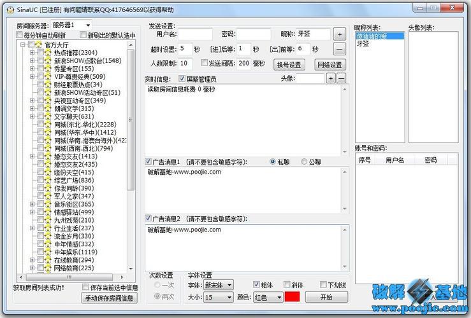Expand 在线教育(294) tree node
471x318 pixels.
tap(32, 260)
